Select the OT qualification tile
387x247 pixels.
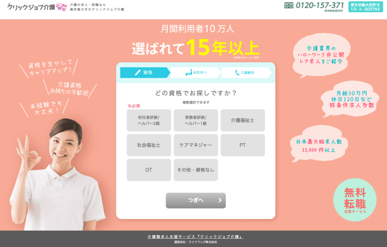(x=149, y=170)
